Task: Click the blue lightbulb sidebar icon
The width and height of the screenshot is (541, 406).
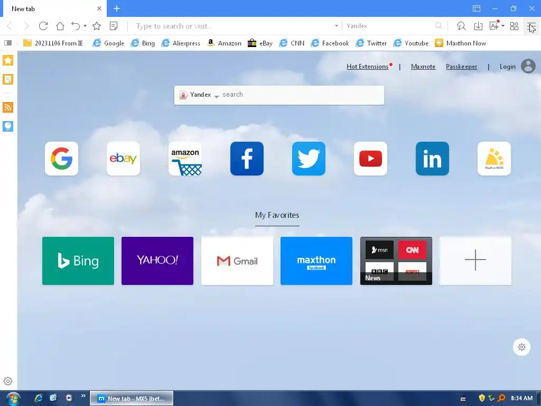Action: click(x=8, y=126)
